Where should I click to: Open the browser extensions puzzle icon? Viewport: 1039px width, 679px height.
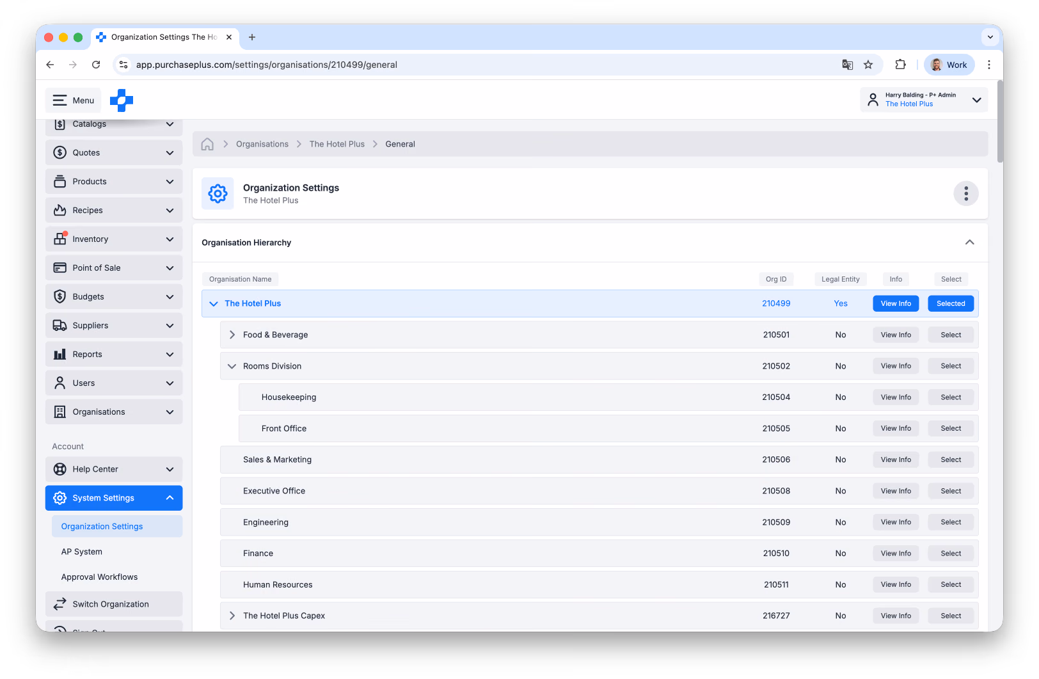pos(900,65)
